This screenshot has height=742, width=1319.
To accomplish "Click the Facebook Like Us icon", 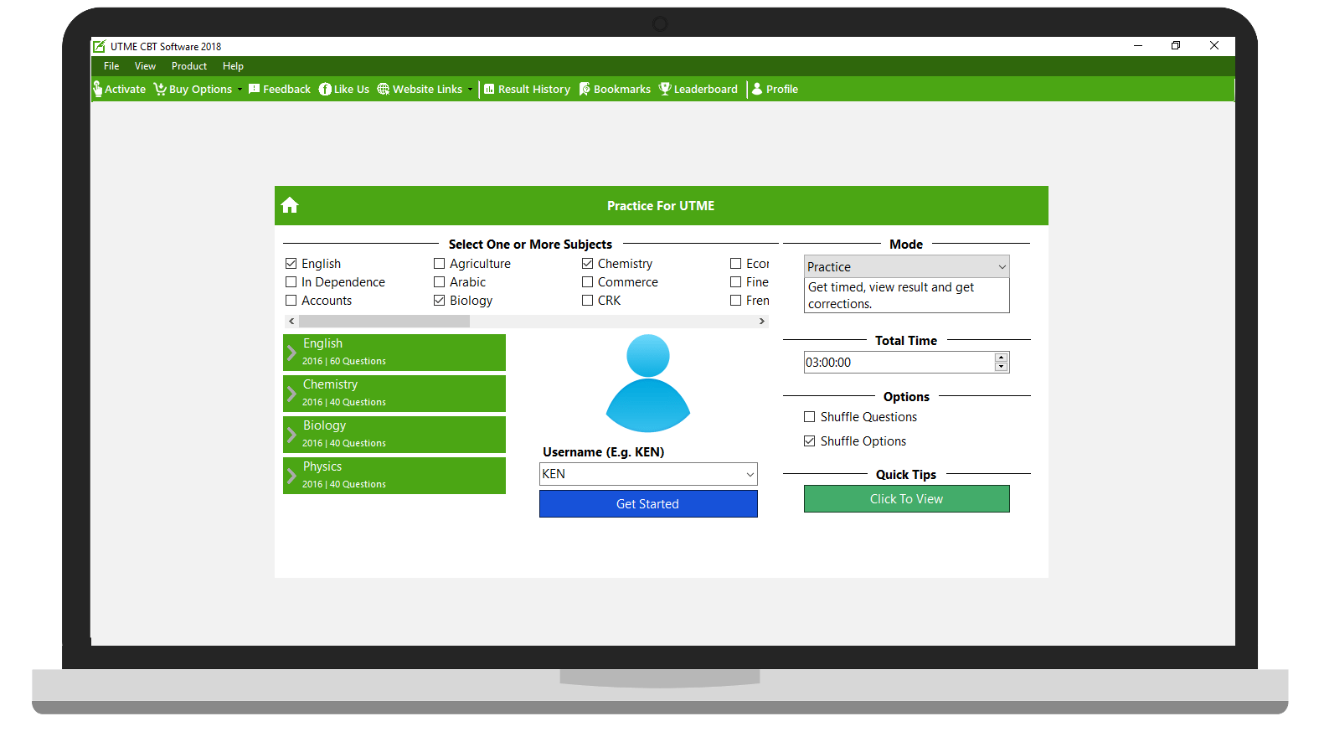I will coord(325,89).
